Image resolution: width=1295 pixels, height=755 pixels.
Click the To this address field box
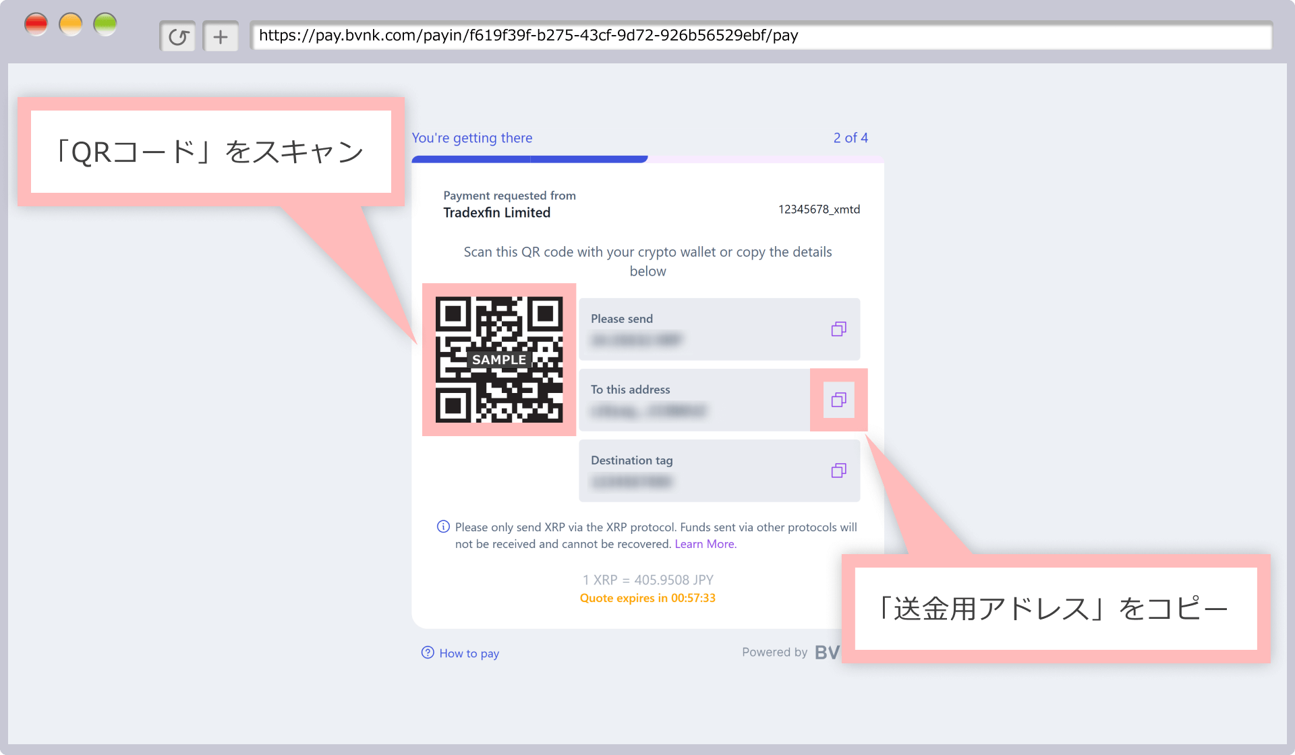[x=695, y=400]
